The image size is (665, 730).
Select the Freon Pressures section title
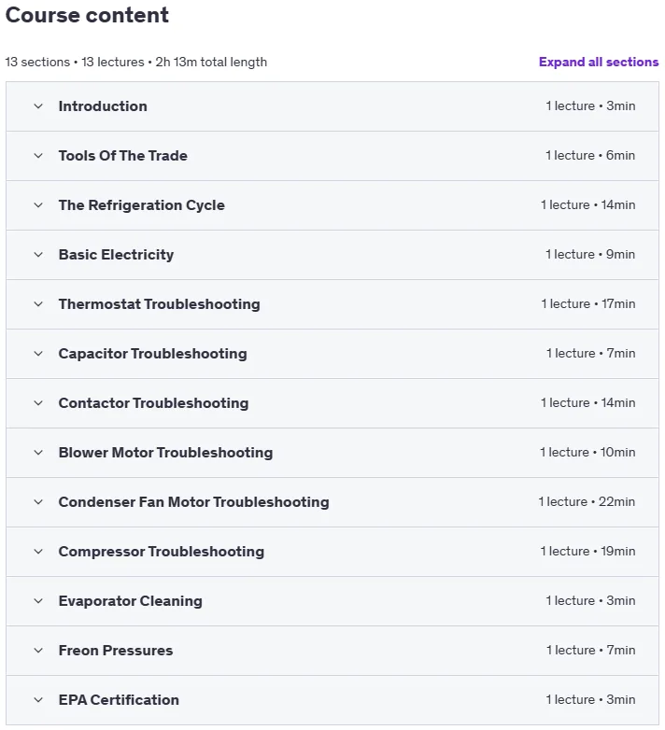(116, 651)
